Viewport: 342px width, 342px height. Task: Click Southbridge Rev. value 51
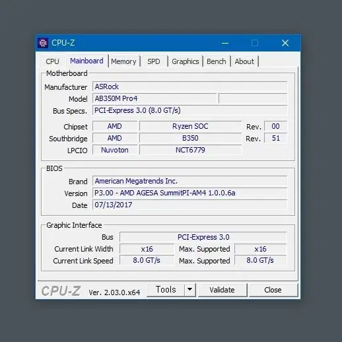pos(275,138)
